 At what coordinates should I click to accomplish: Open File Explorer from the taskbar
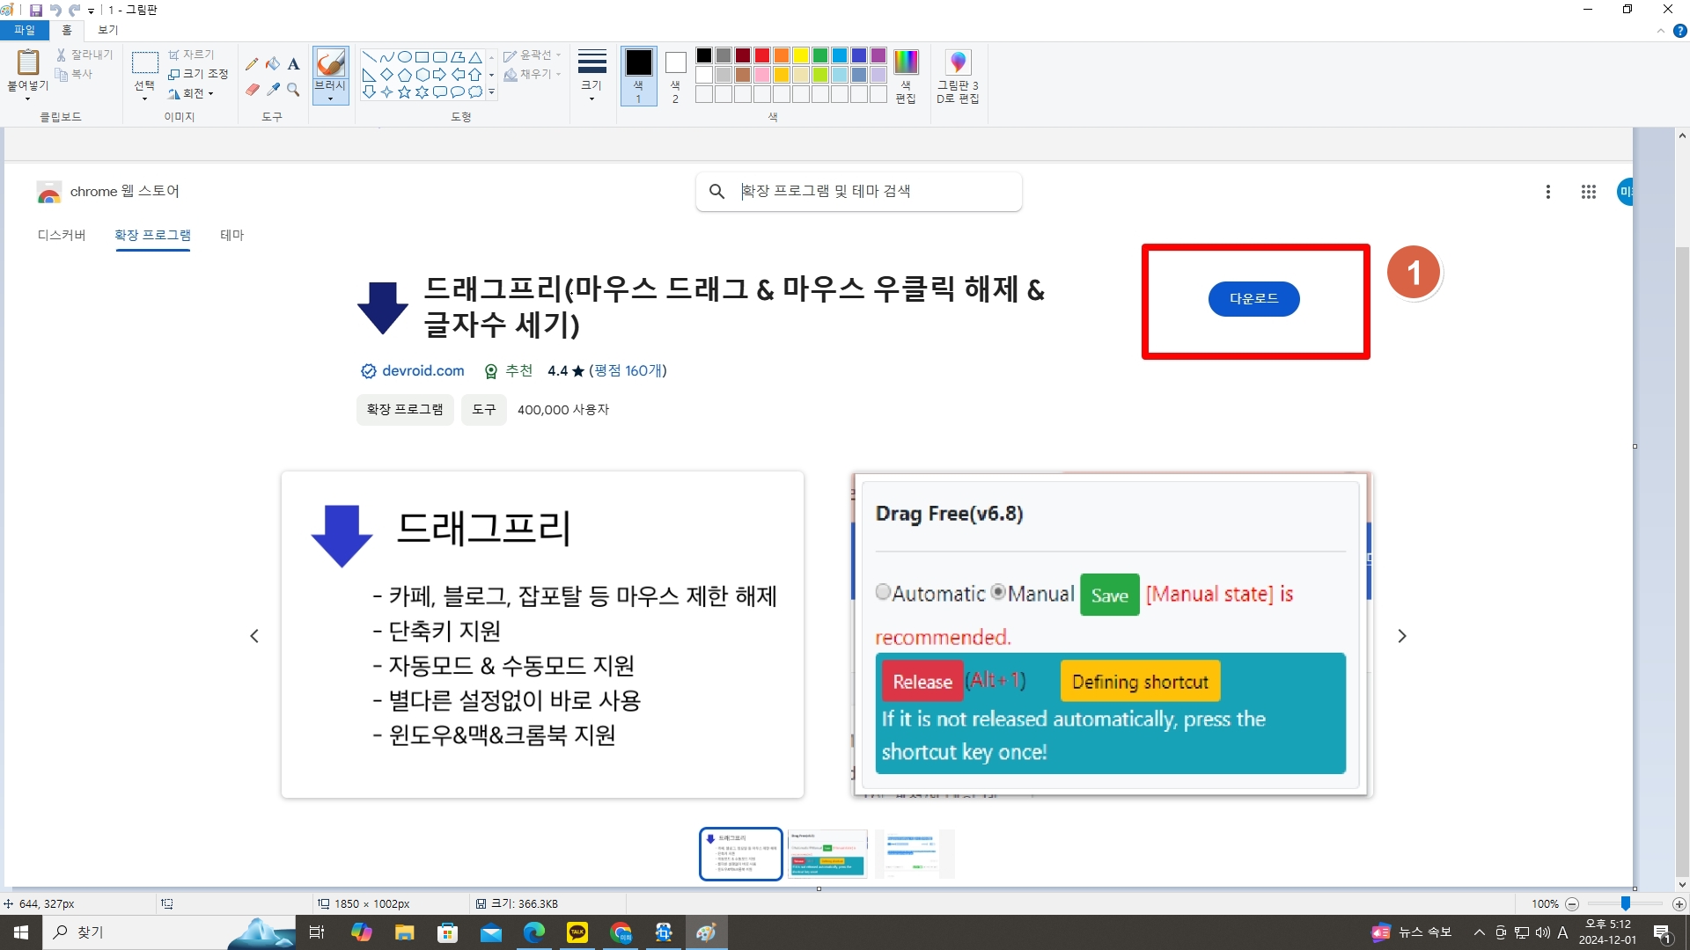[404, 932]
